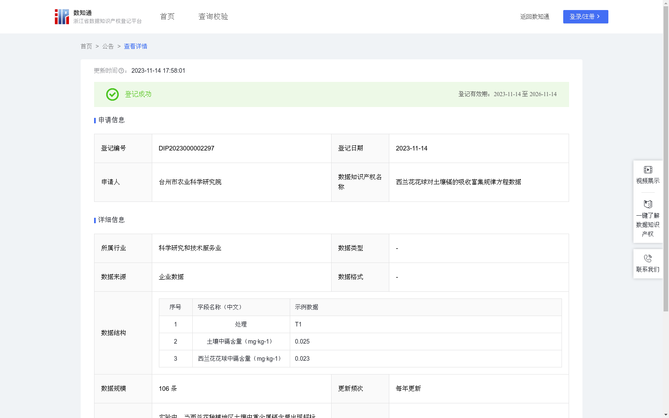Click the scrollbar down arrow
Image resolution: width=669 pixels, height=418 pixels.
tap(666, 415)
